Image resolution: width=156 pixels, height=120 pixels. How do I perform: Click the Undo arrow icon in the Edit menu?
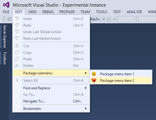17,19
